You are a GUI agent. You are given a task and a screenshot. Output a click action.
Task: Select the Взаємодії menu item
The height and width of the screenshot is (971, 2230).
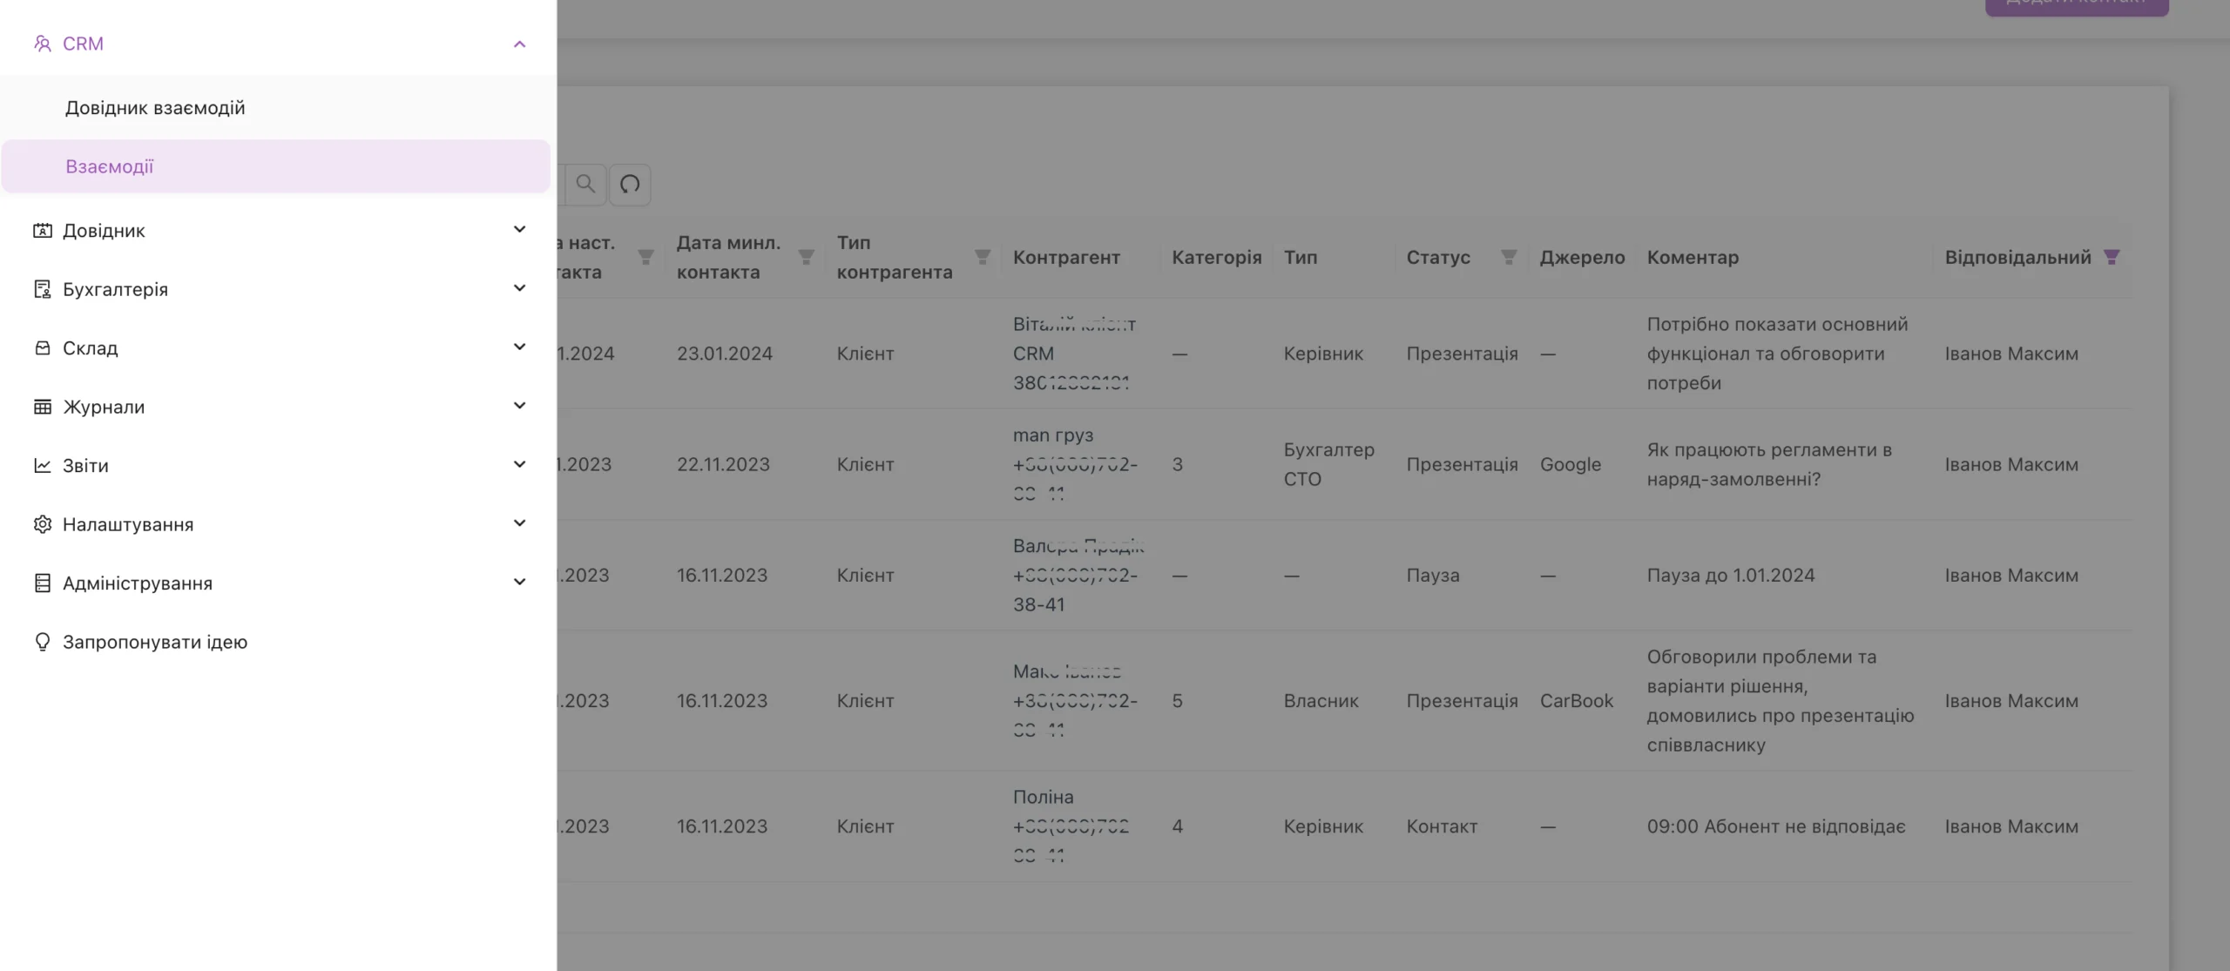(275, 166)
